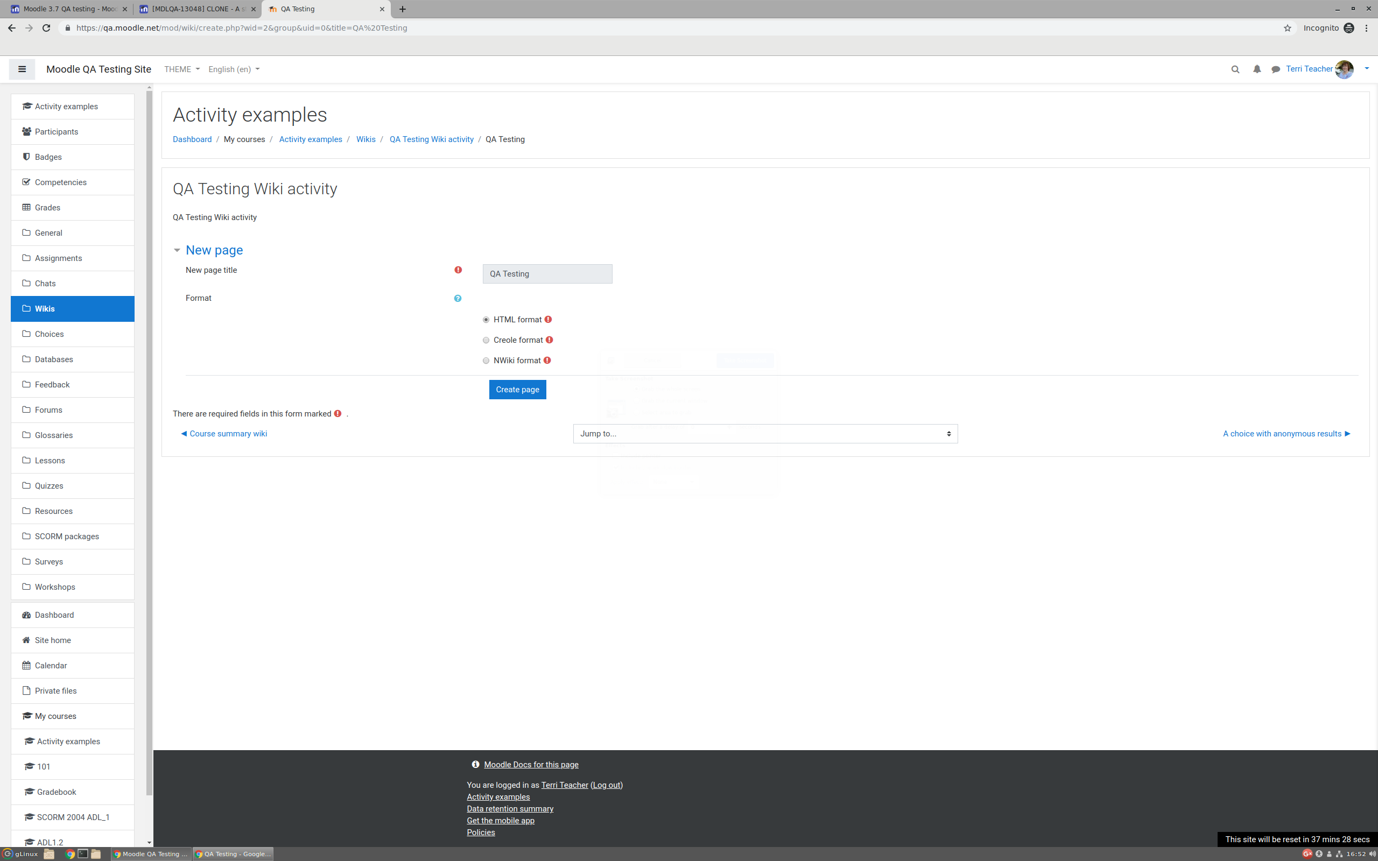1378x861 pixels.
Task: Open Activity examples breadcrumb link
Action: click(x=311, y=139)
